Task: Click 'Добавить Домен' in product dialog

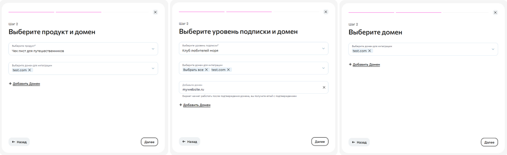Action: tap(25, 84)
